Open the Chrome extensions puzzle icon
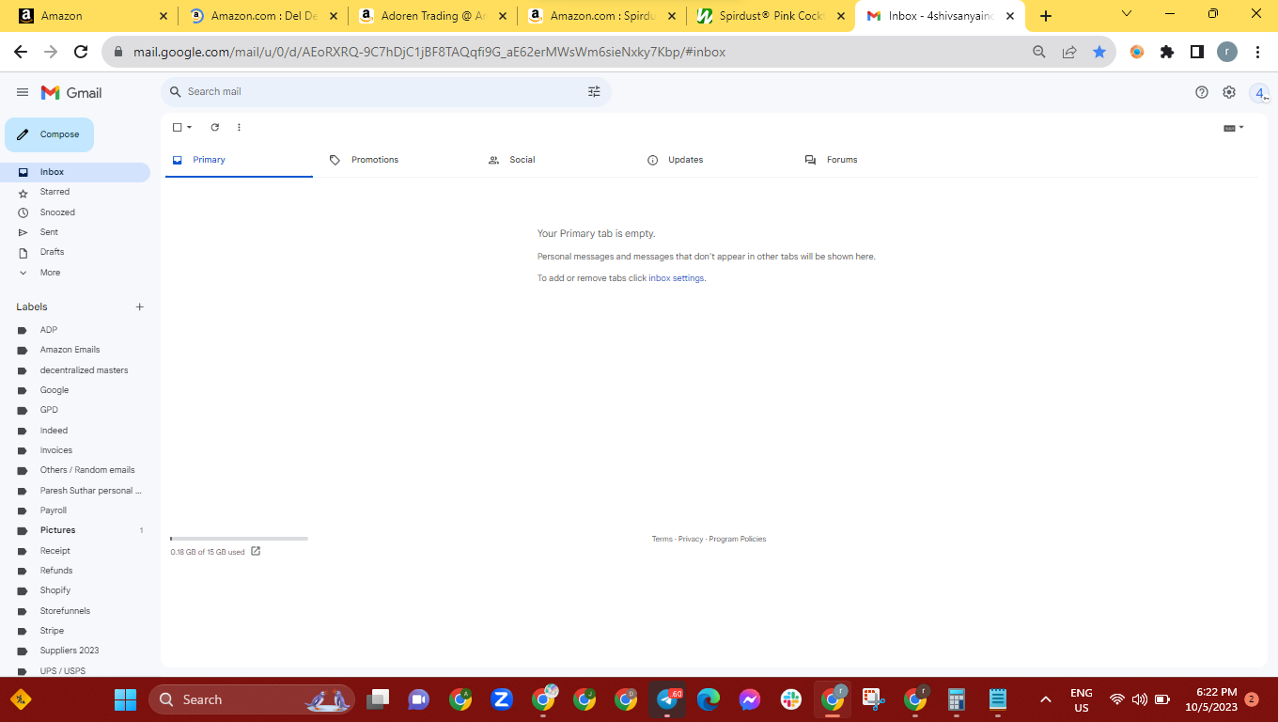 click(x=1167, y=52)
